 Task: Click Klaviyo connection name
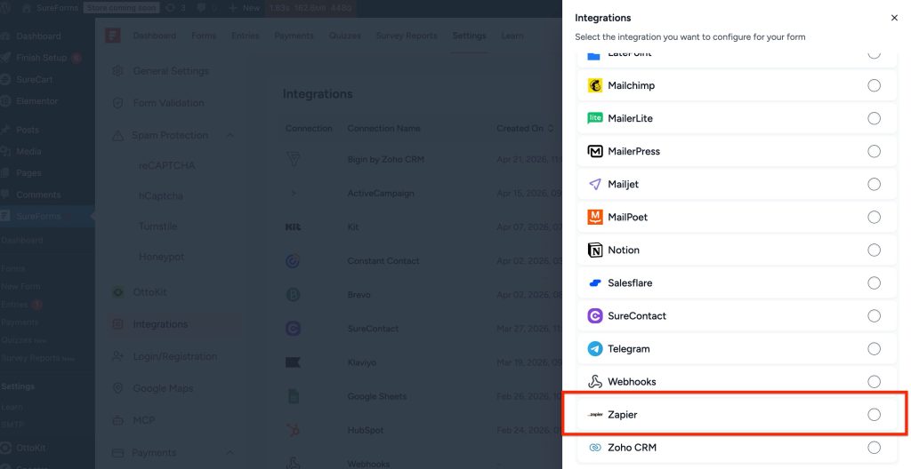click(362, 362)
